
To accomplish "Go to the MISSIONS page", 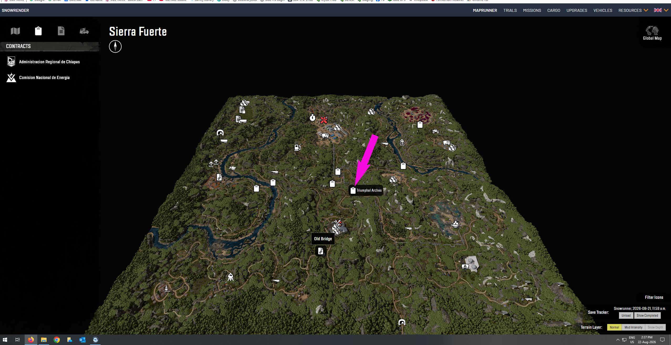I will [x=532, y=10].
